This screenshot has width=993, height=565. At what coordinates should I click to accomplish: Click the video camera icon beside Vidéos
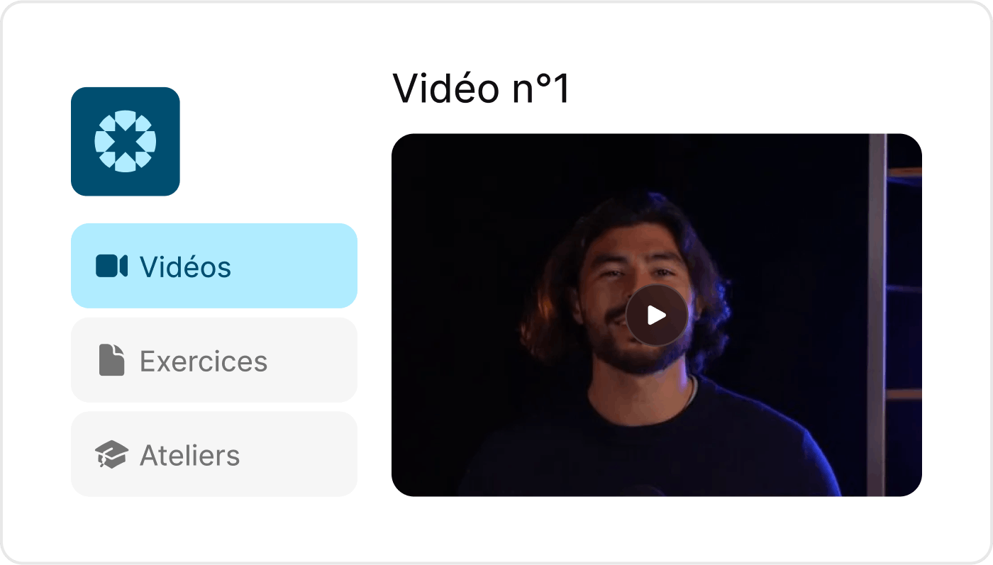(111, 266)
